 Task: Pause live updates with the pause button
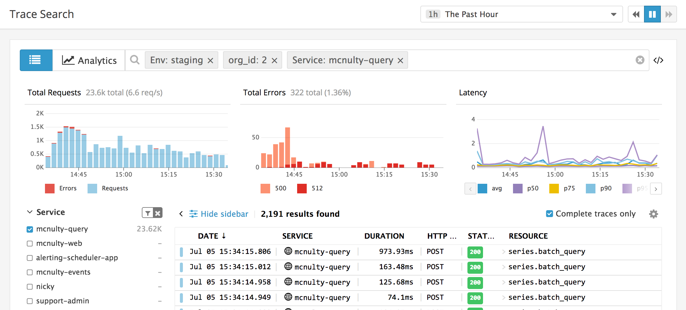652,14
